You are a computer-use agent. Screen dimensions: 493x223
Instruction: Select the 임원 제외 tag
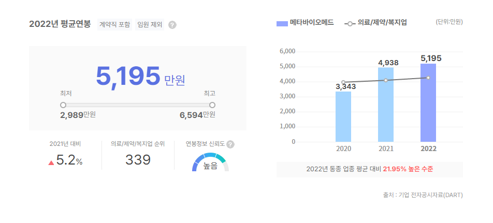(x=150, y=24)
